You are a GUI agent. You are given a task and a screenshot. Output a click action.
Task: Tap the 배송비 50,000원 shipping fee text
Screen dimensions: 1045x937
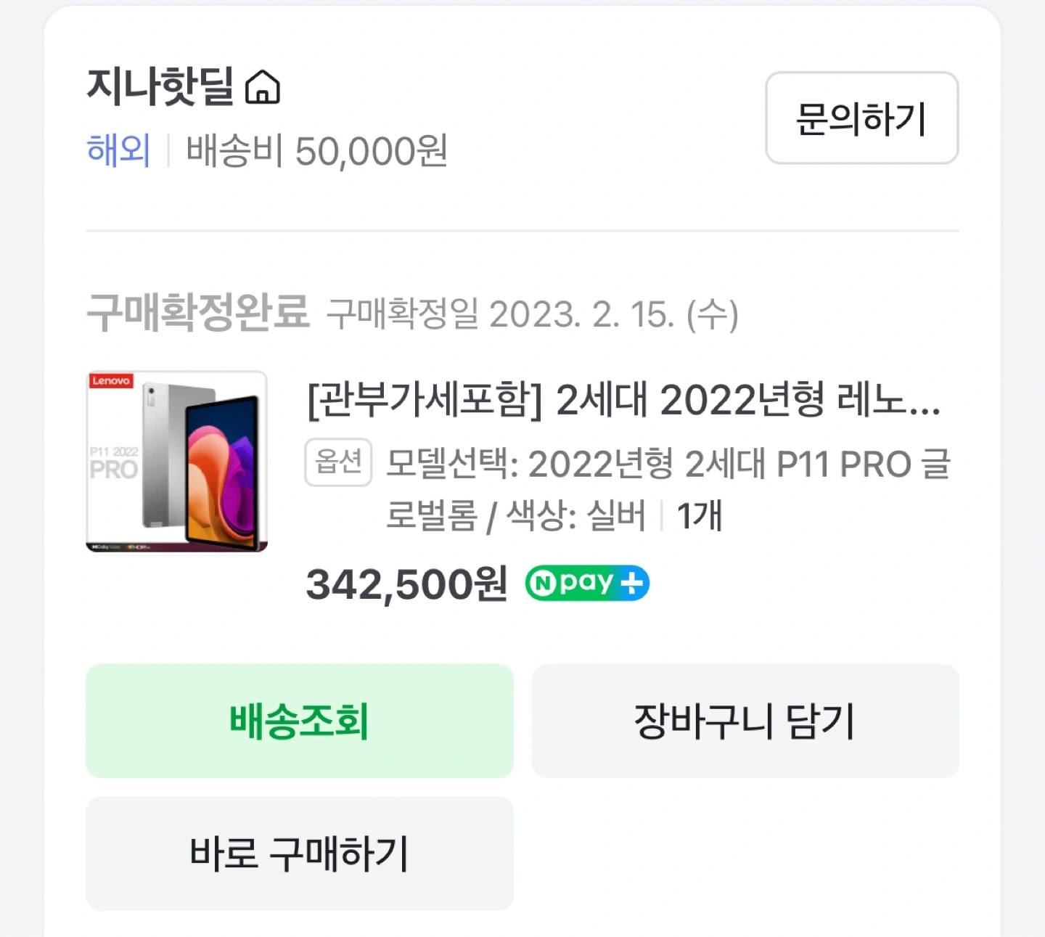click(316, 151)
